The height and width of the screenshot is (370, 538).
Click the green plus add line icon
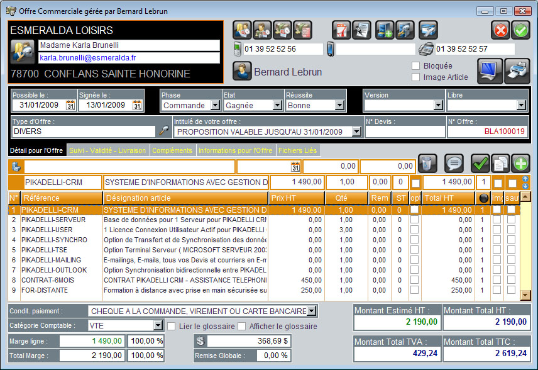coord(520,163)
